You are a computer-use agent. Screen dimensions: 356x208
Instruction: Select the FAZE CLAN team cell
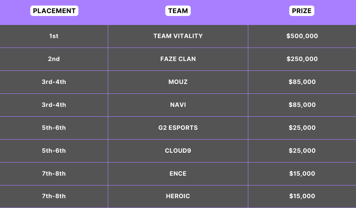point(178,59)
